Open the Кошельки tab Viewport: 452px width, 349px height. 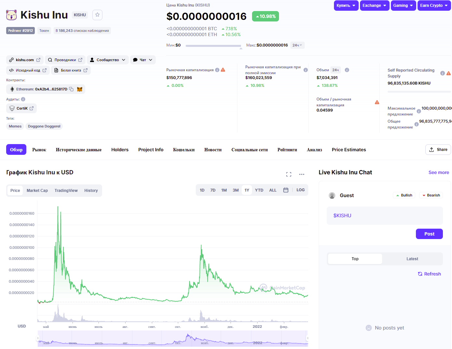tap(184, 150)
